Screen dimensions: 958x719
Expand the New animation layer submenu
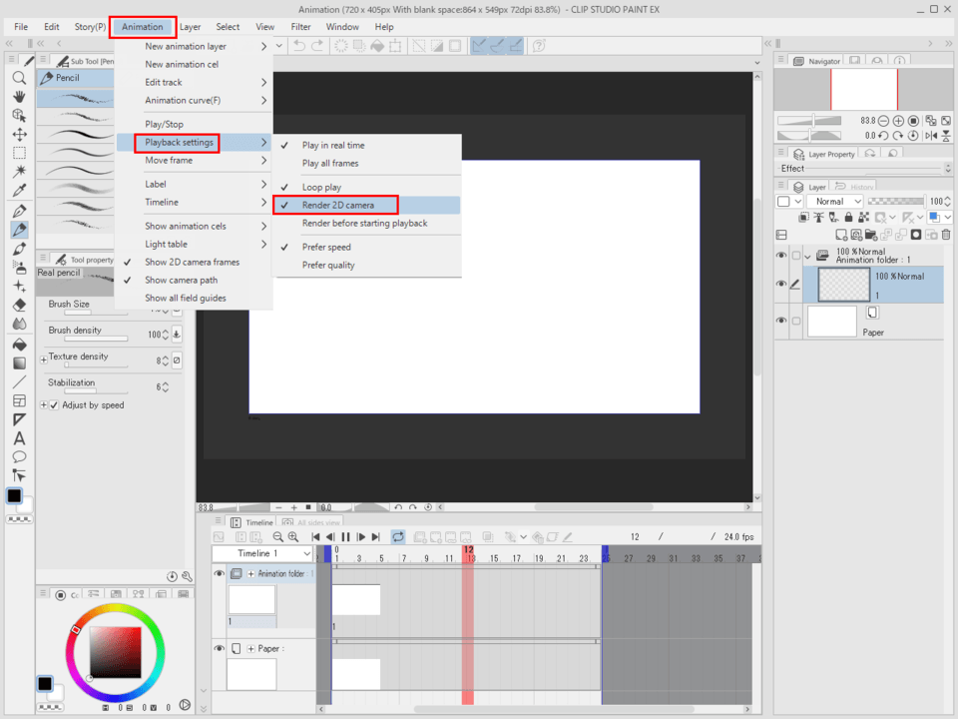pos(194,47)
